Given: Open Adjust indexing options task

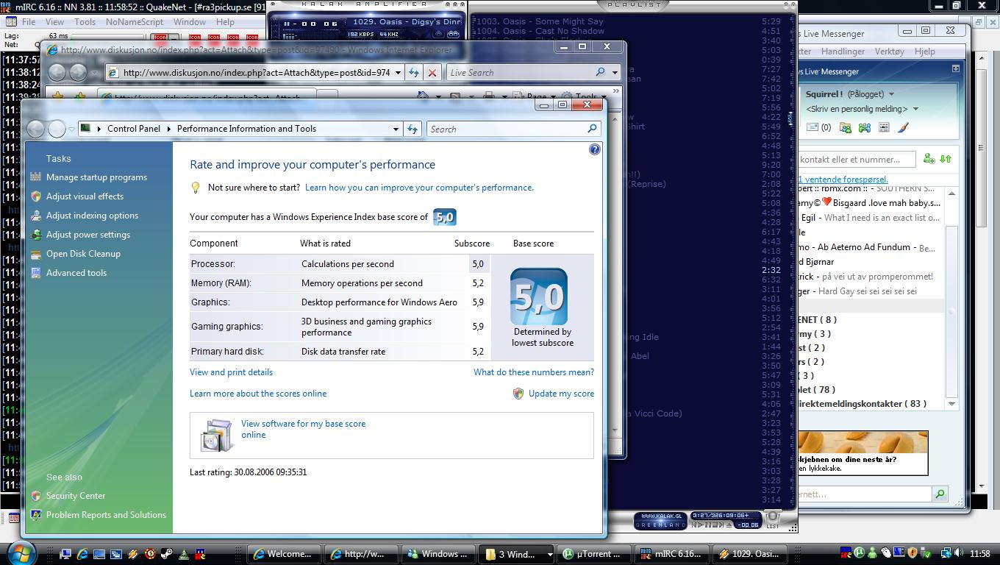Looking at the screenshot, I should 92,216.
